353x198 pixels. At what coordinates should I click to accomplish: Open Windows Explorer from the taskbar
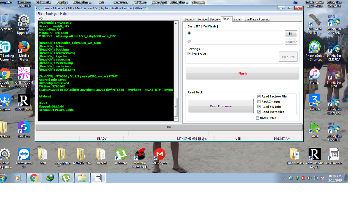coord(82,178)
